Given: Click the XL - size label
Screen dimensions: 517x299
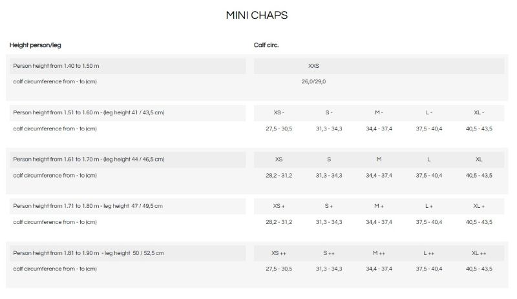Looking at the screenshot, I should [x=479, y=112].
